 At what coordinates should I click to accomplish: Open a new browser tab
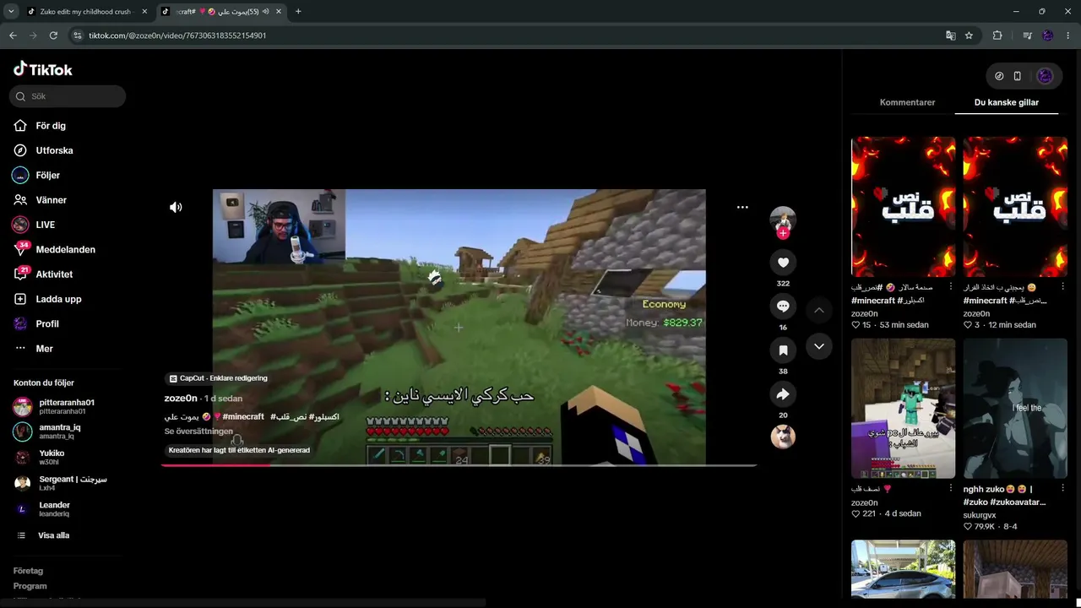[298, 12]
